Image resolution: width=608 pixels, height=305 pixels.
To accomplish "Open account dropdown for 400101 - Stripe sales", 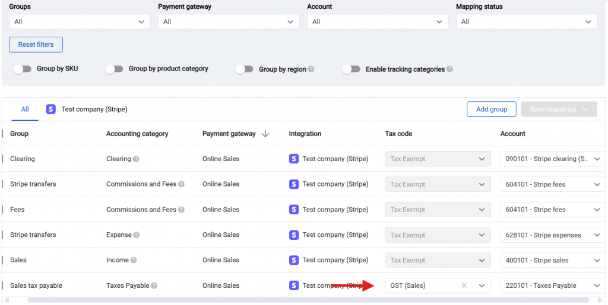I will coord(597,261).
